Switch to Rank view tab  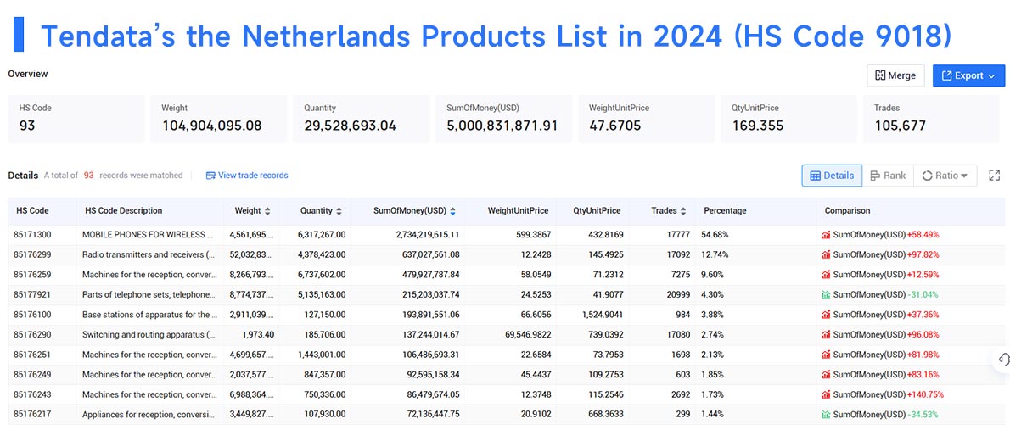[x=888, y=176]
